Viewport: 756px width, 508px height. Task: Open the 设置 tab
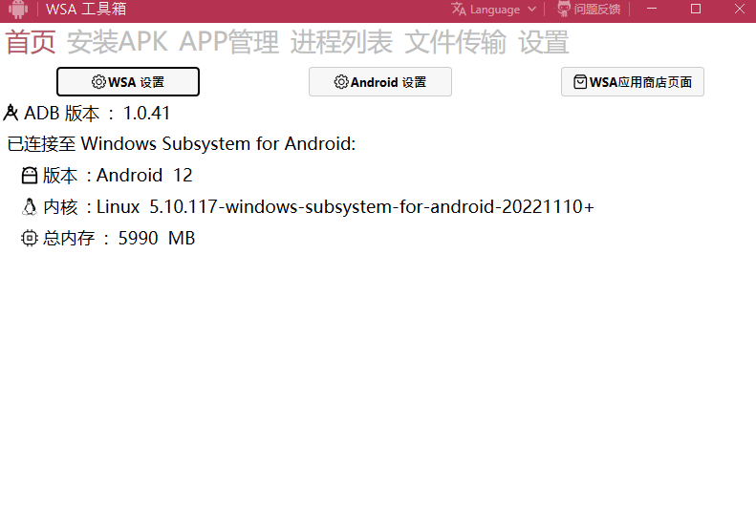tap(544, 42)
